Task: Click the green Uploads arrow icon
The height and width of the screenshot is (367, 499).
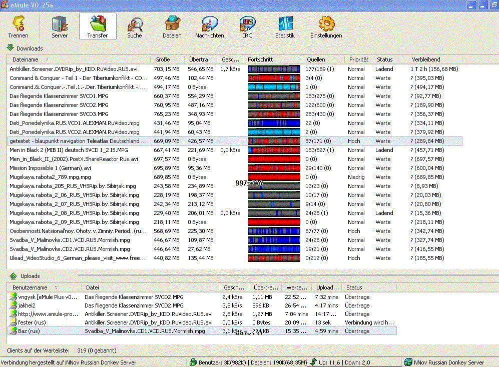Action: click(13, 275)
